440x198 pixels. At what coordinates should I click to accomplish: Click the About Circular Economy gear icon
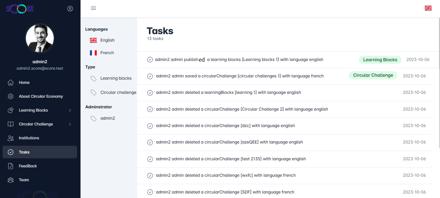point(11,96)
